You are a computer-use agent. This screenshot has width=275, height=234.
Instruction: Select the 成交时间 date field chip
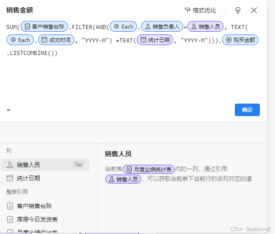coord(56,40)
